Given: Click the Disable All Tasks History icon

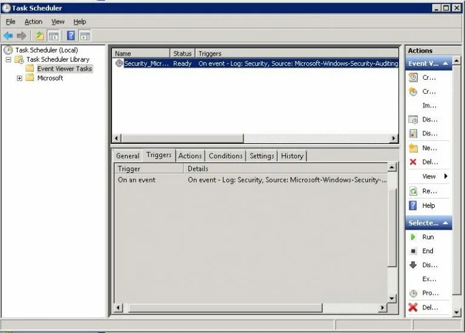Looking at the screenshot, I should pyautogui.click(x=413, y=134).
